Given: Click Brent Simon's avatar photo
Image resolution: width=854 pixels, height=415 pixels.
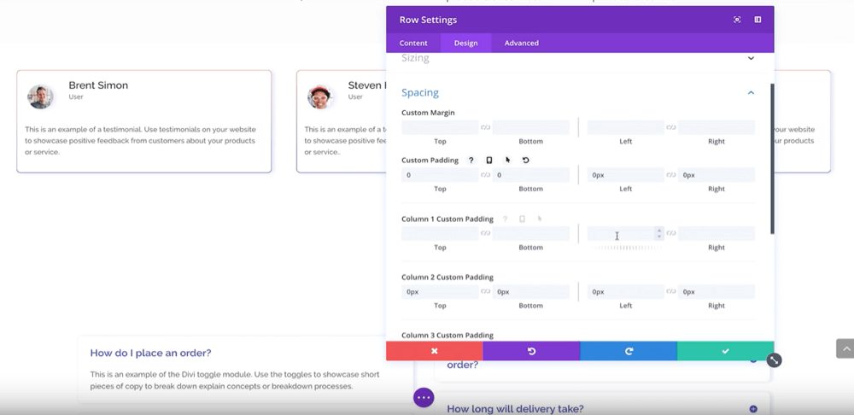Looking at the screenshot, I should (x=41, y=97).
